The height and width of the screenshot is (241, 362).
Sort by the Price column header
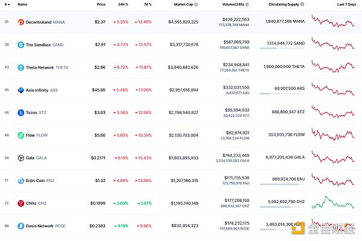(101, 5)
